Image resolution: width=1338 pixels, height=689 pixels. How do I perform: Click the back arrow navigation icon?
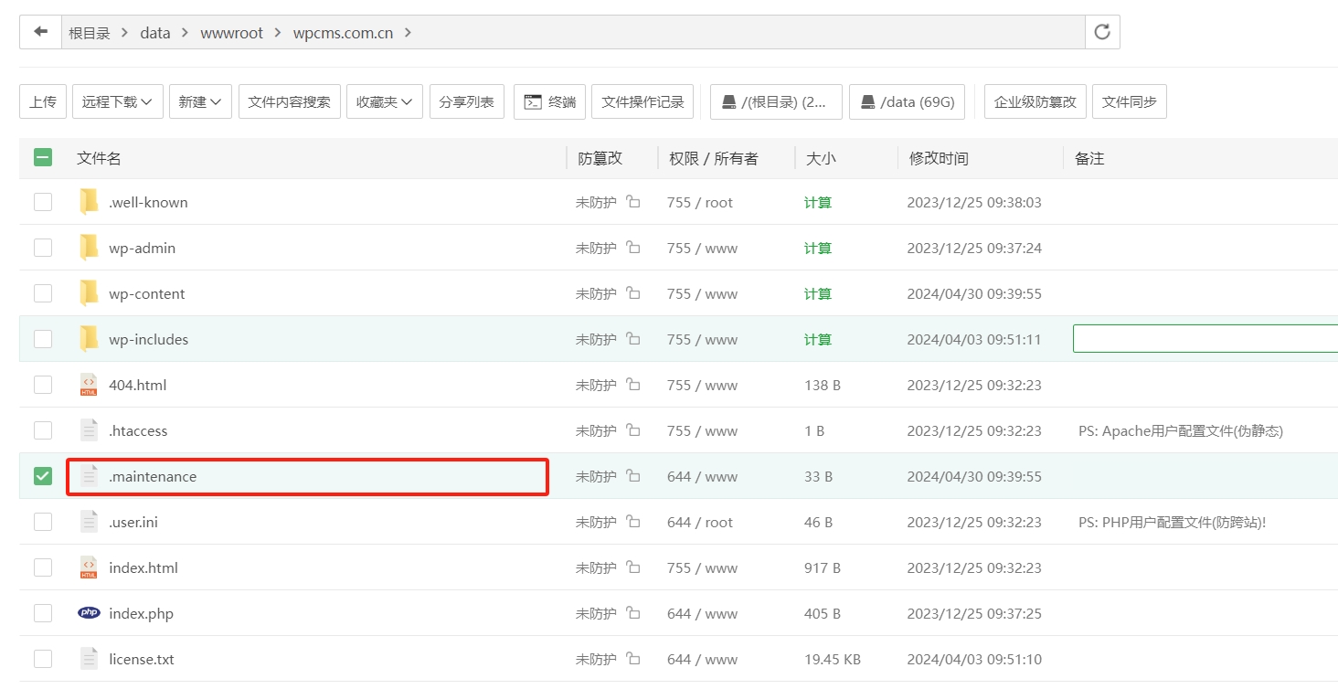pos(40,32)
